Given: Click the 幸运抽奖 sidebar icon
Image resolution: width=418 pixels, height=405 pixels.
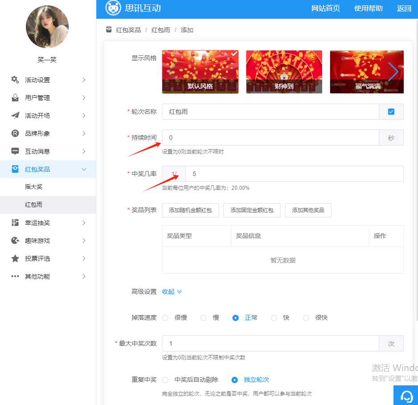Looking at the screenshot, I should (x=15, y=222).
